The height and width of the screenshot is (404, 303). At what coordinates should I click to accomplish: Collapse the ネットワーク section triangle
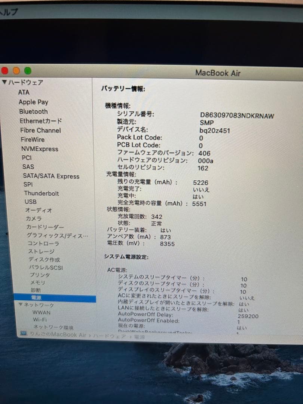21,304
